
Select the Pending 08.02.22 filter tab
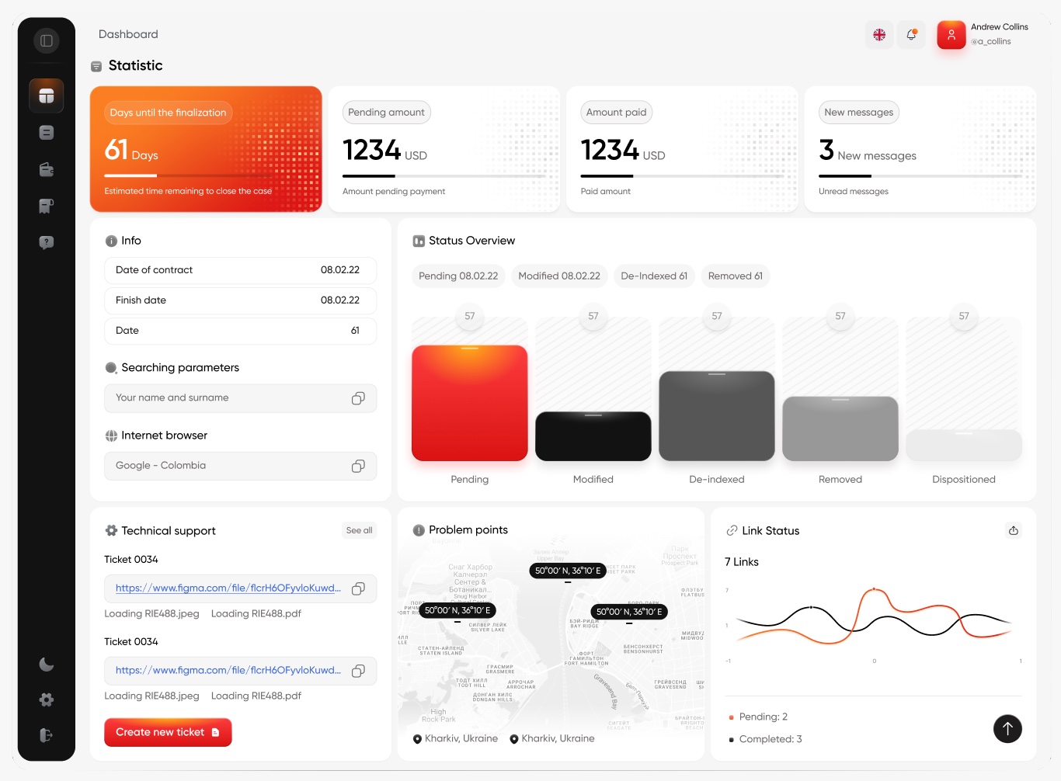pos(458,276)
